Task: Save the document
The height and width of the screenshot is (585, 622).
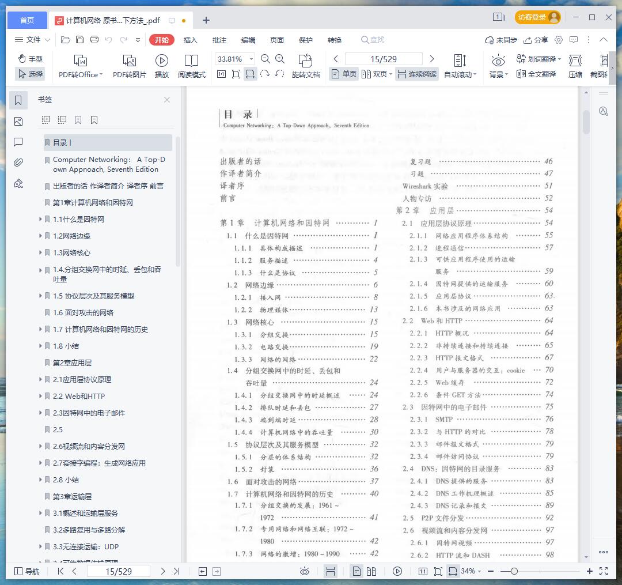Action: coord(79,40)
